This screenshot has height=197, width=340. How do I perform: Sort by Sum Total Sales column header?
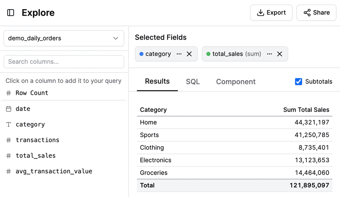click(x=306, y=110)
